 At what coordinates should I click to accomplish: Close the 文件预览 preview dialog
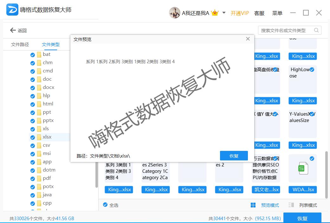248,39
